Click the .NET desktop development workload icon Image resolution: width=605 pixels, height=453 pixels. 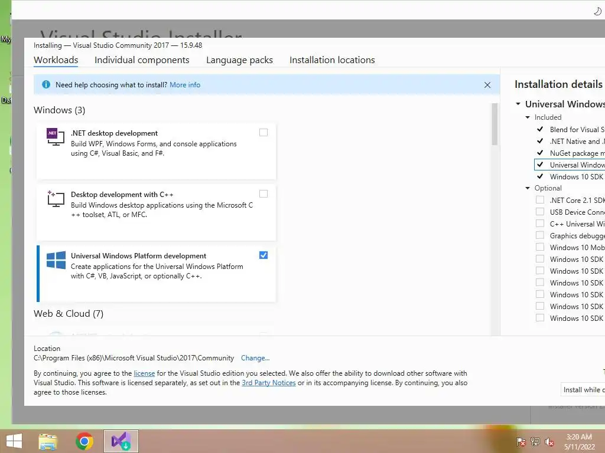pyautogui.click(x=56, y=137)
